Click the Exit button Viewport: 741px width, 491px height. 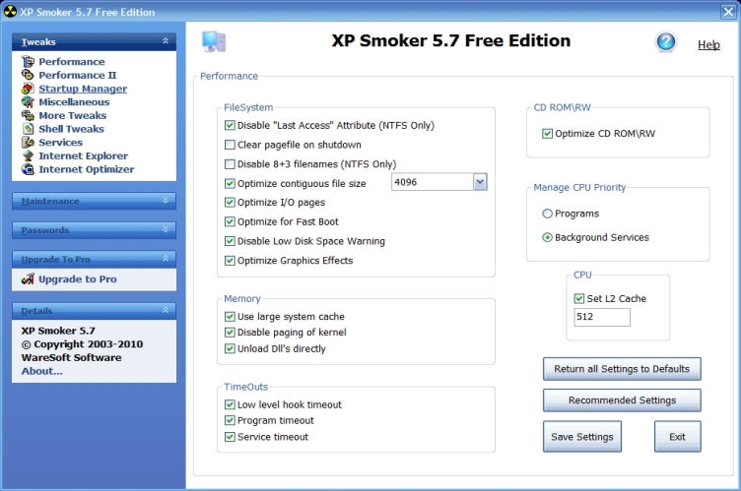678,437
